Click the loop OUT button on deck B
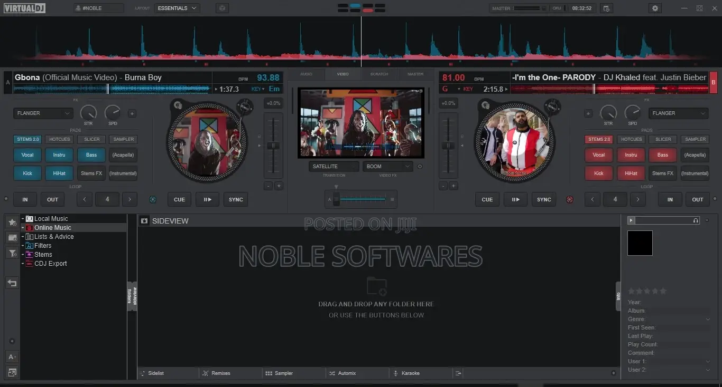The width and height of the screenshot is (722, 387). pos(698,199)
